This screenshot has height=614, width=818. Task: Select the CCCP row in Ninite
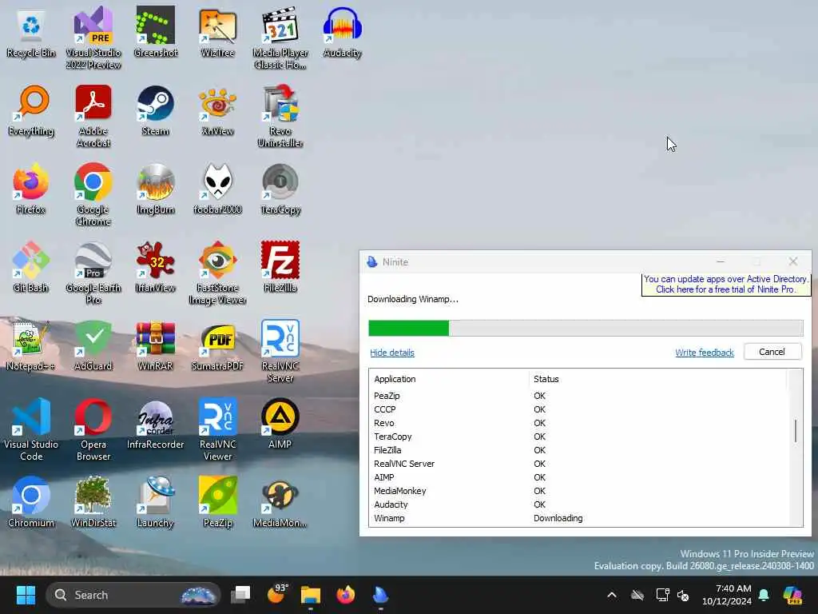click(578, 409)
